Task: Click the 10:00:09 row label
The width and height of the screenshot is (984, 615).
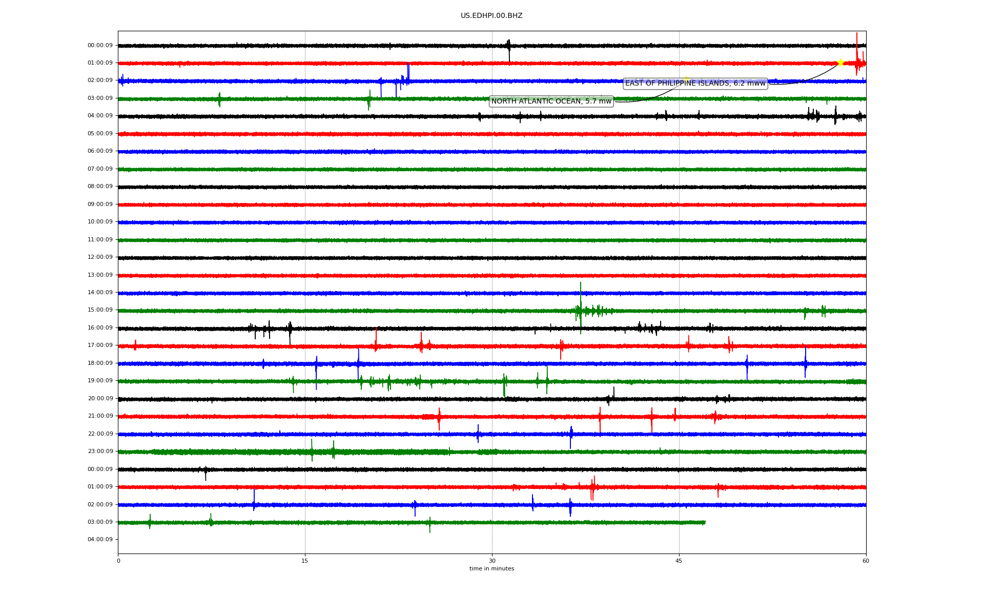Action: tap(100, 222)
